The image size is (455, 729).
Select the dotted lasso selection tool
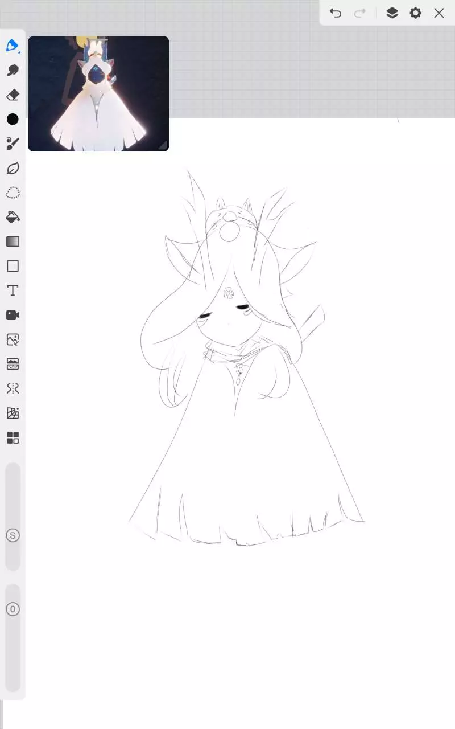pos(13,193)
